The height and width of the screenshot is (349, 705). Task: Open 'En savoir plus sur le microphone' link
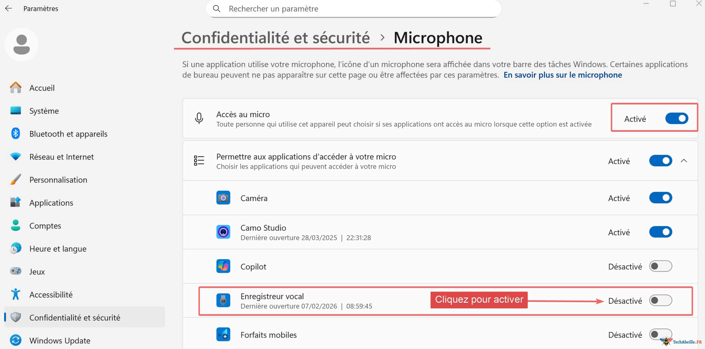click(x=562, y=75)
